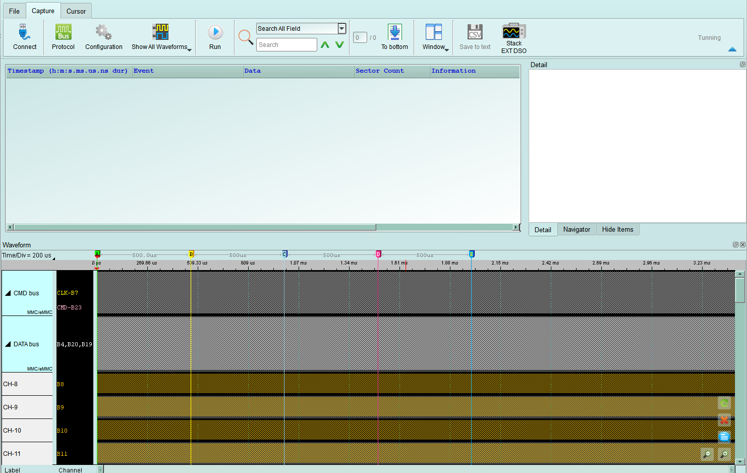This screenshot has height=473, width=747.
Task: Zoom in the waveform view
Action: coord(724,454)
